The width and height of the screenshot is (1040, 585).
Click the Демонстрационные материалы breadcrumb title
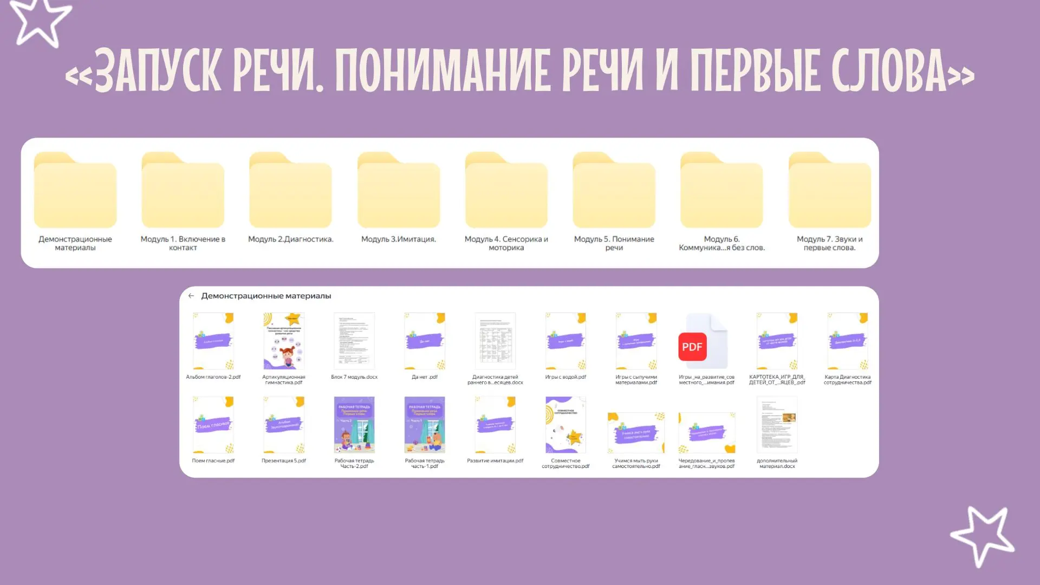tap(266, 296)
